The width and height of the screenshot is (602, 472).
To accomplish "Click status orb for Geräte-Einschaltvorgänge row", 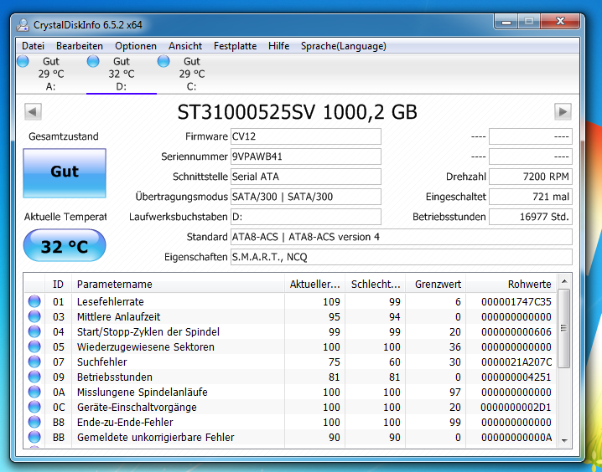I will point(34,407).
